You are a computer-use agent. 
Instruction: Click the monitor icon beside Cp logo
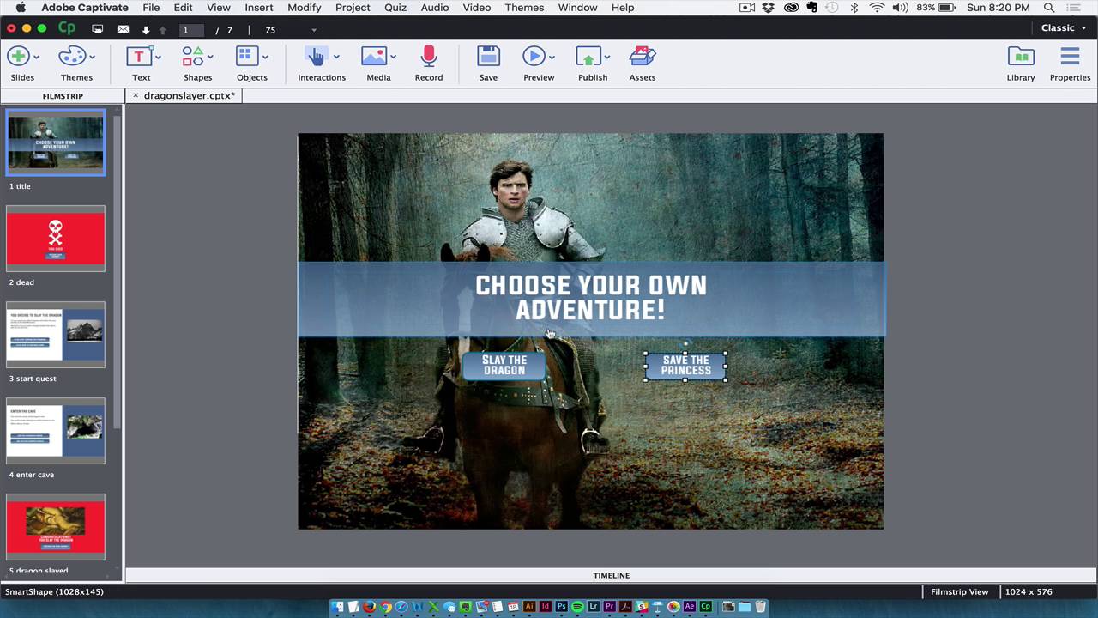click(98, 29)
